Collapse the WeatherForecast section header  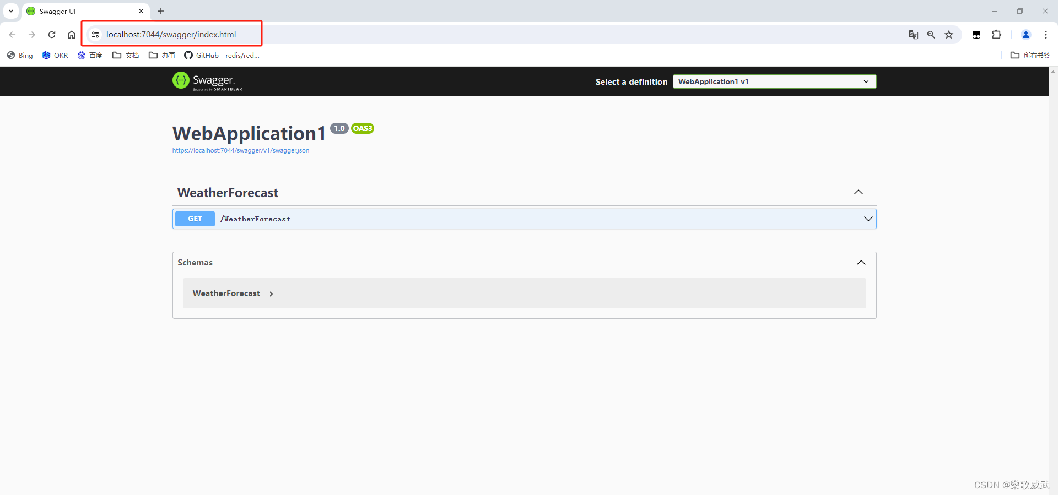pos(228,193)
